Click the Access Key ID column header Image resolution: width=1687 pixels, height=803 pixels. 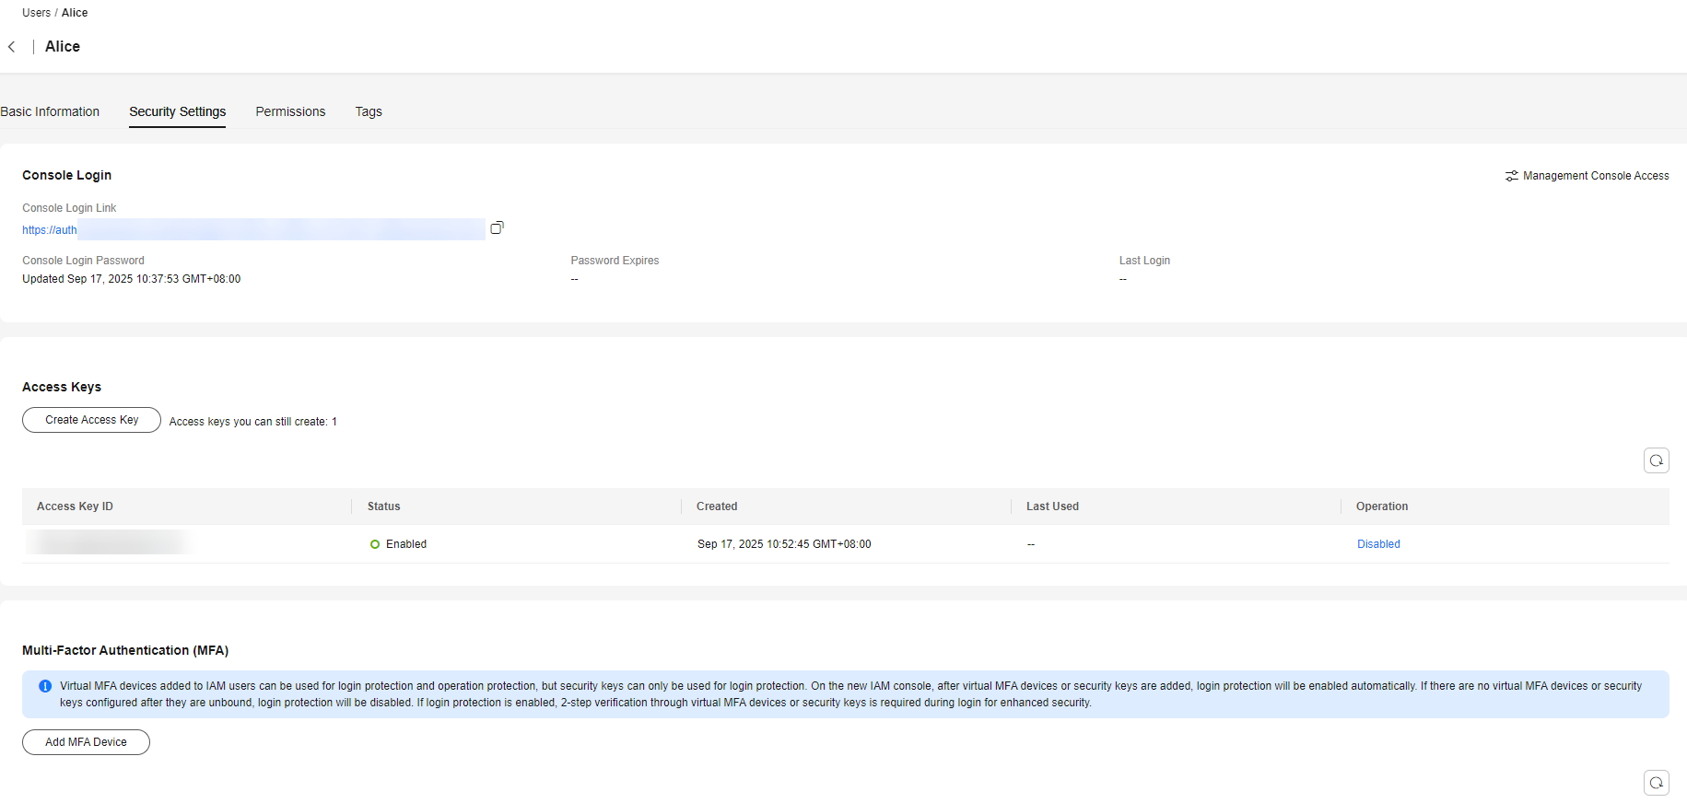(75, 506)
